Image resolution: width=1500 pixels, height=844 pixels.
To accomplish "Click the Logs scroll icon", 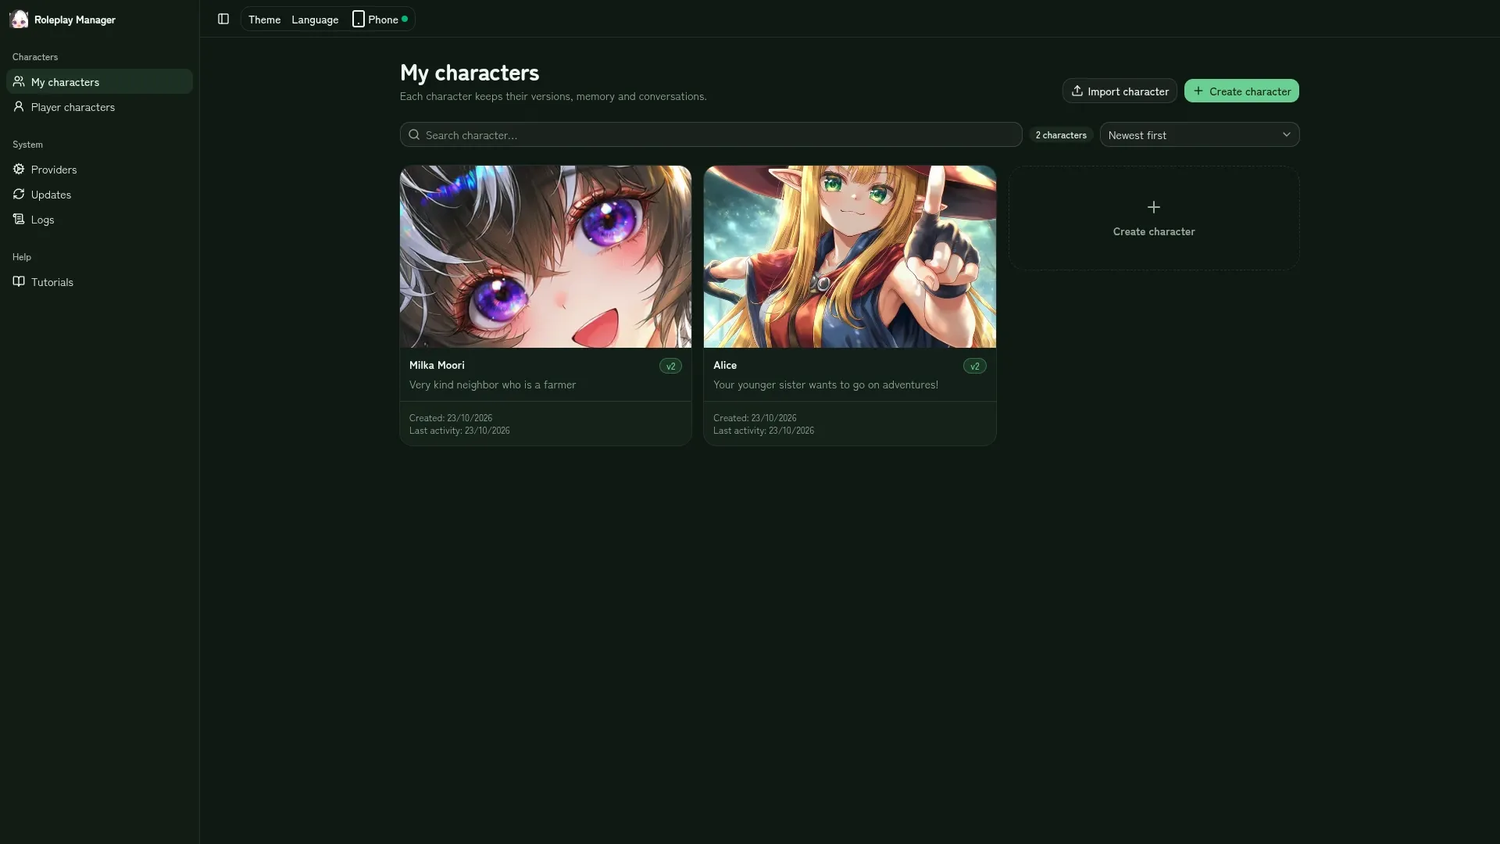I will click(19, 219).
